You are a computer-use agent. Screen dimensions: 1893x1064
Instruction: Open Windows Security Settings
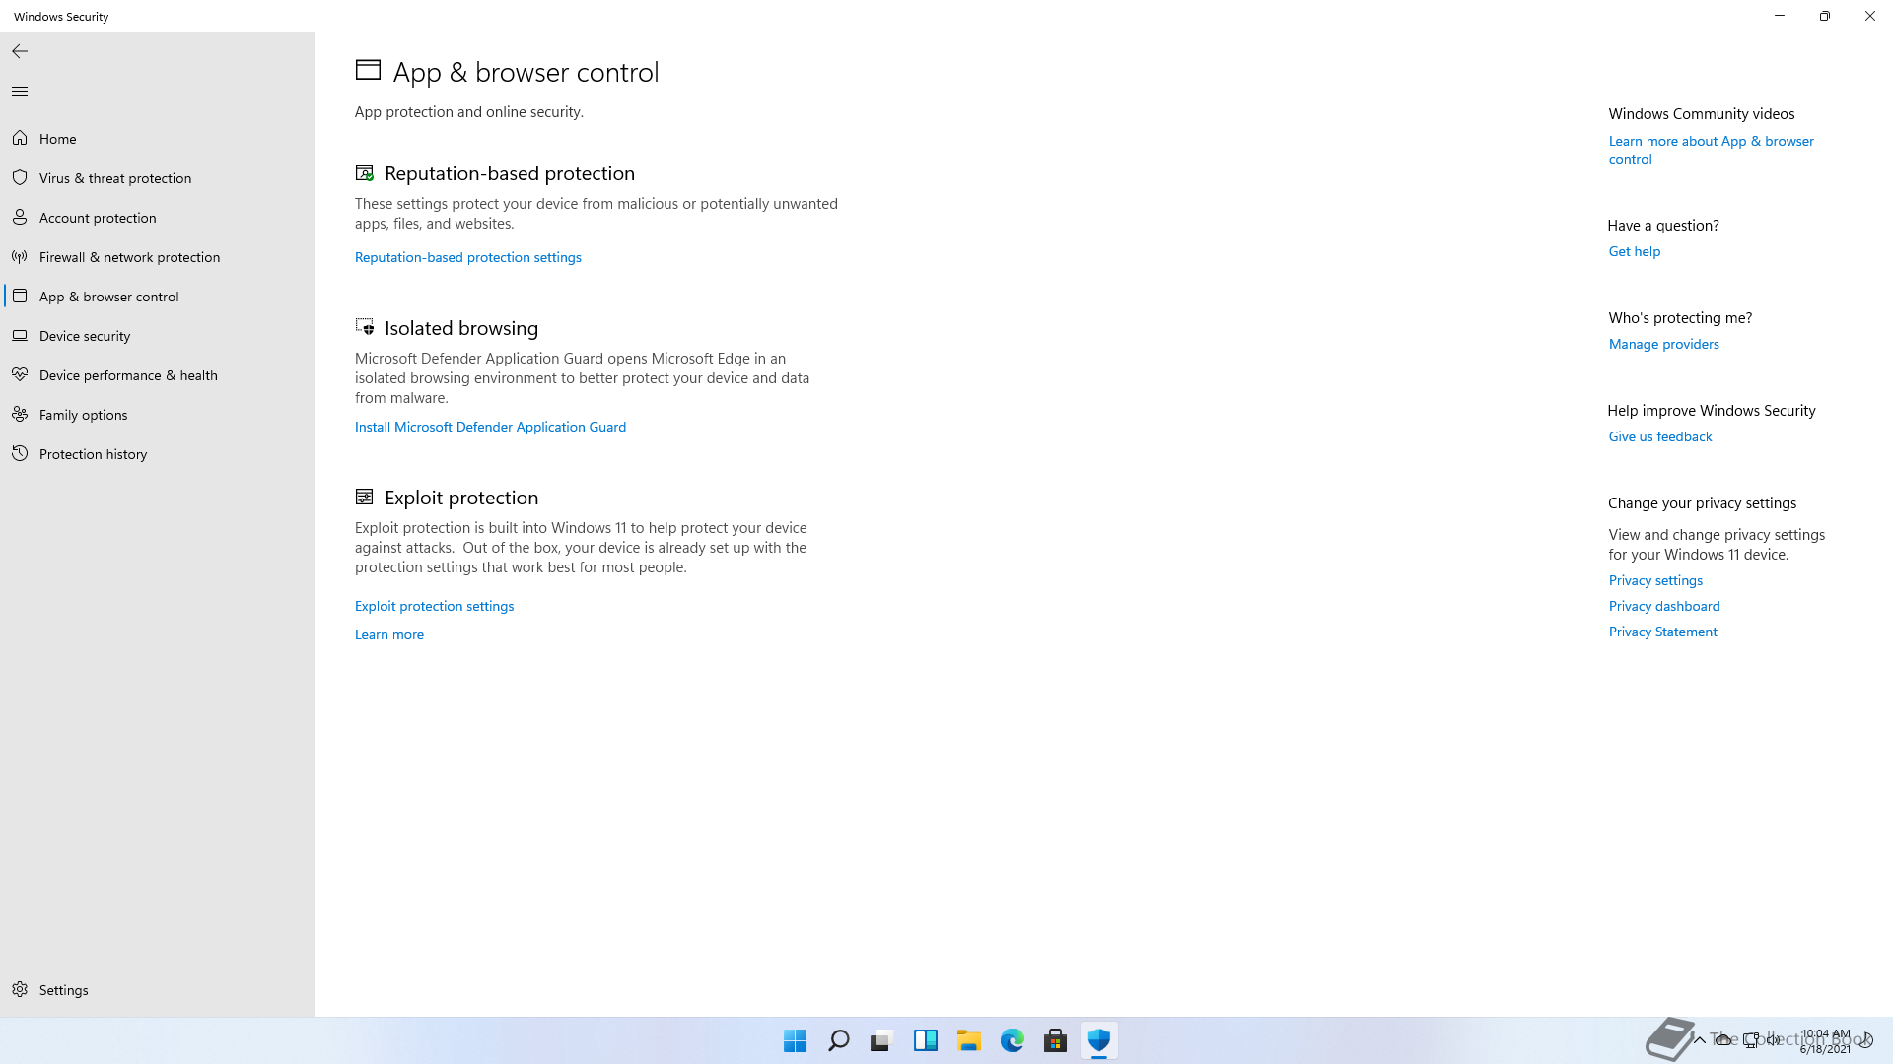158,989
